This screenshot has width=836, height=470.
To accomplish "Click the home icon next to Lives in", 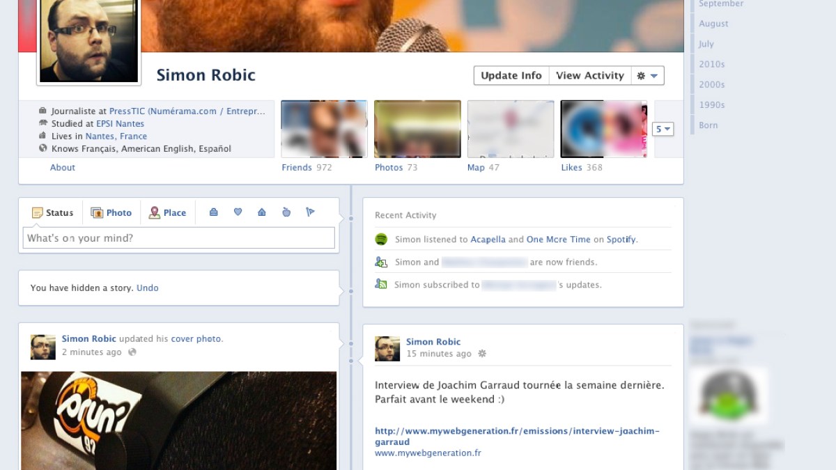I will point(43,136).
